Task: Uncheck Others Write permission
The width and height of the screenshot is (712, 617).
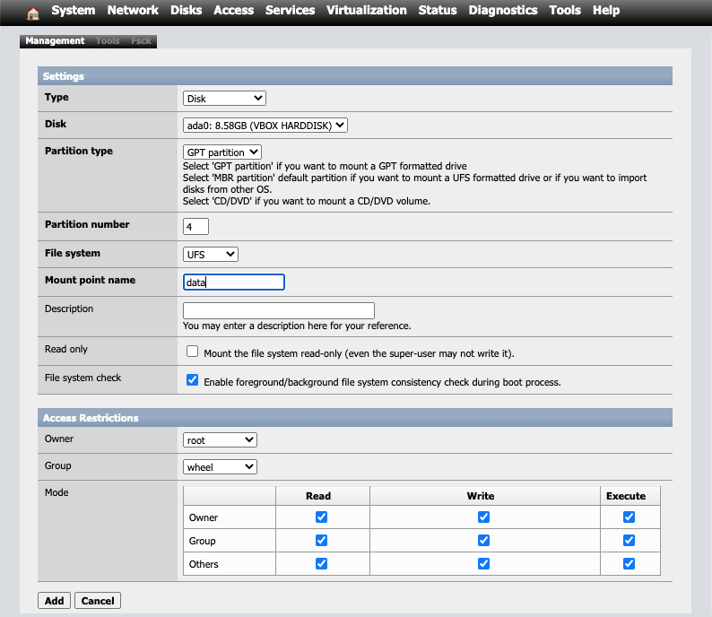Action: (483, 563)
